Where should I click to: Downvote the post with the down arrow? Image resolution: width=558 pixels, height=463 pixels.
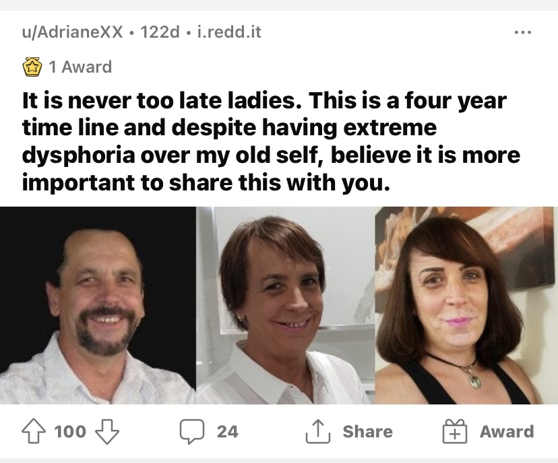coord(107,432)
